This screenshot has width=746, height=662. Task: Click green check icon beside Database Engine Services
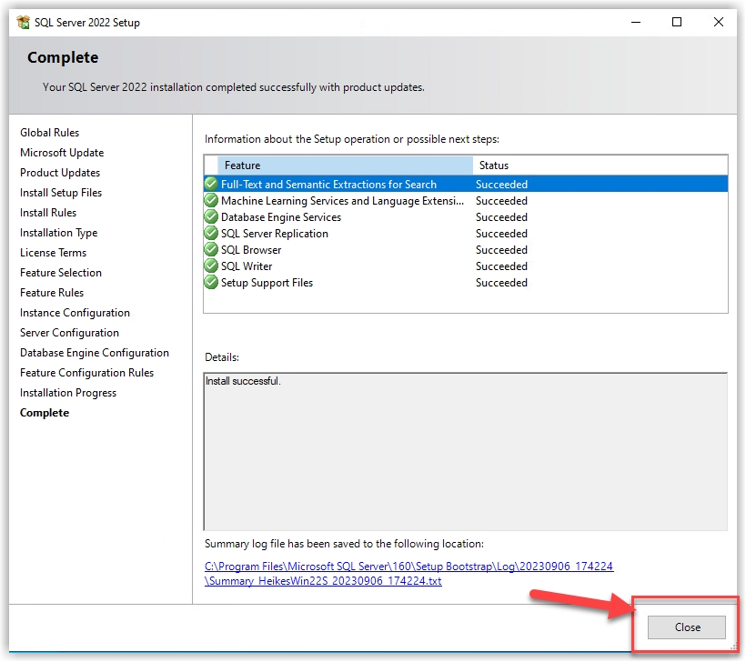point(211,216)
